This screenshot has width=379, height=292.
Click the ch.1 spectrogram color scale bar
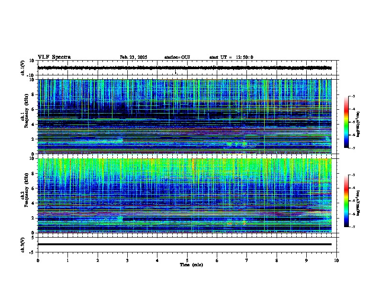pos(346,122)
